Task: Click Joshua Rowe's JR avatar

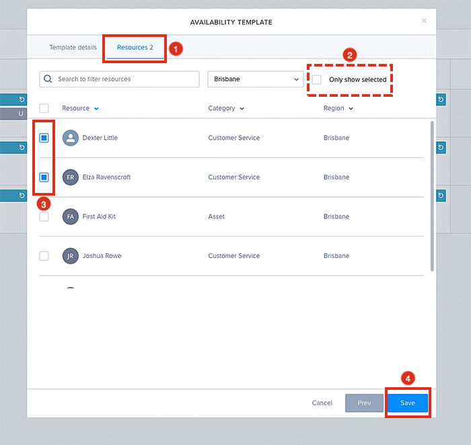Action: point(70,255)
